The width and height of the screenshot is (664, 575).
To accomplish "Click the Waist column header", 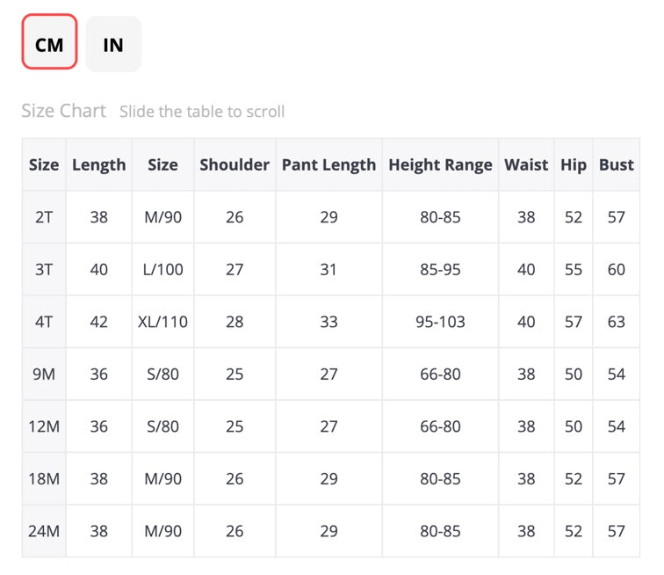I will [x=526, y=164].
